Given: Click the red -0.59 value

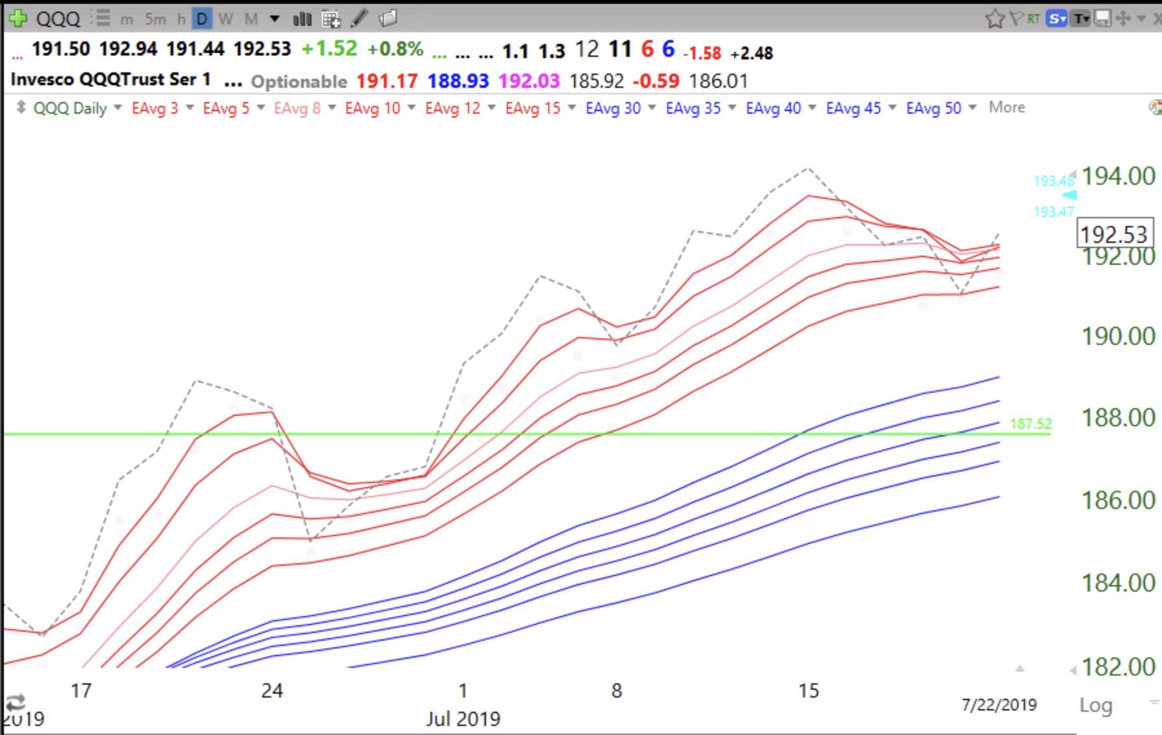Looking at the screenshot, I should coord(655,81).
